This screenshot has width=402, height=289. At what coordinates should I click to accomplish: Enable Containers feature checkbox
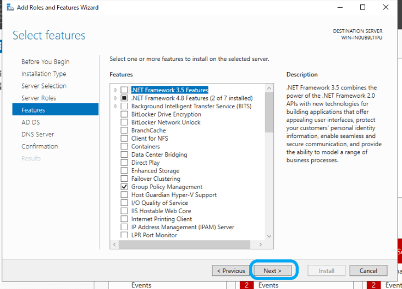[124, 147]
